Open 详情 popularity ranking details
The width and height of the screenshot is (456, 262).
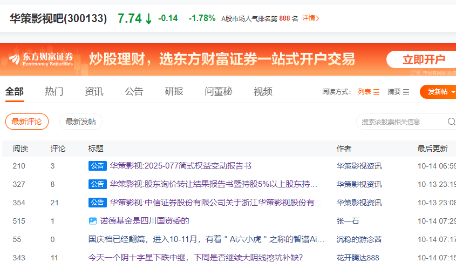(310, 18)
